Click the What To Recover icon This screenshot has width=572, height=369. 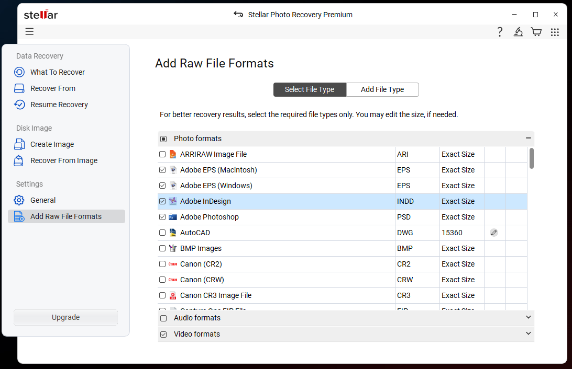19,72
